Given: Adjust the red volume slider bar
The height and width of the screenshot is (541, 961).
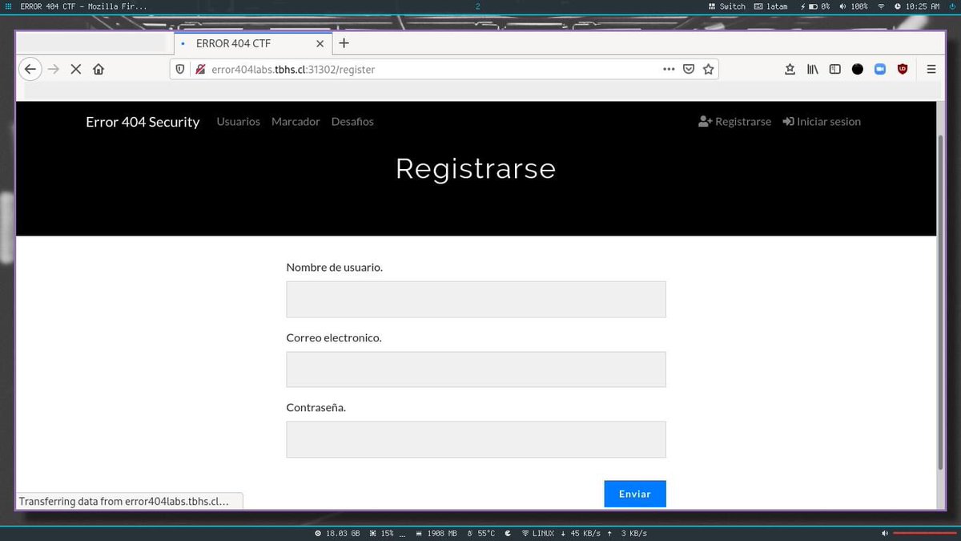Looking at the screenshot, I should coord(924,533).
